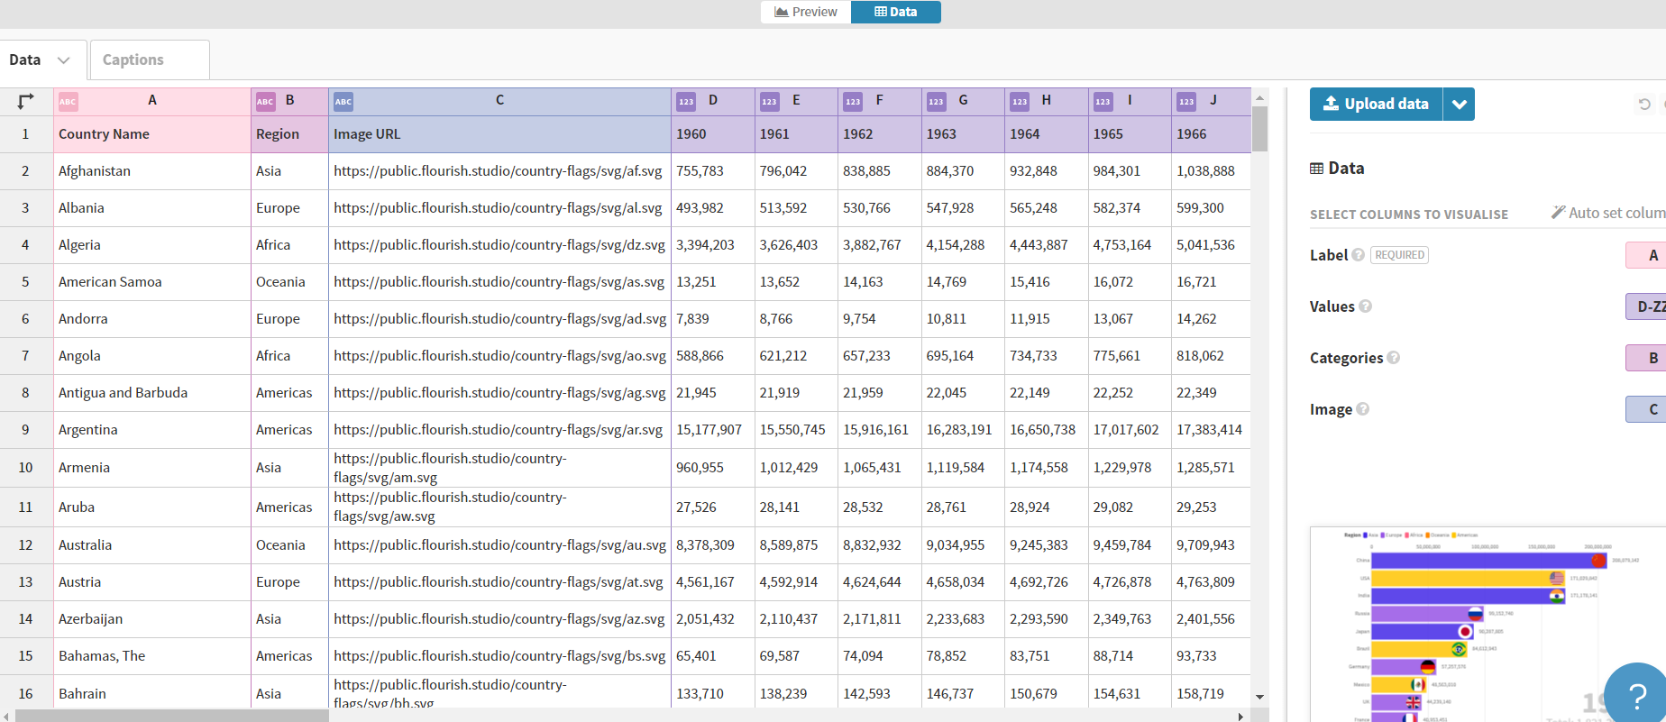Click the Aruba flag URL cell
Image resolution: width=1666 pixels, height=722 pixels.
[499, 507]
